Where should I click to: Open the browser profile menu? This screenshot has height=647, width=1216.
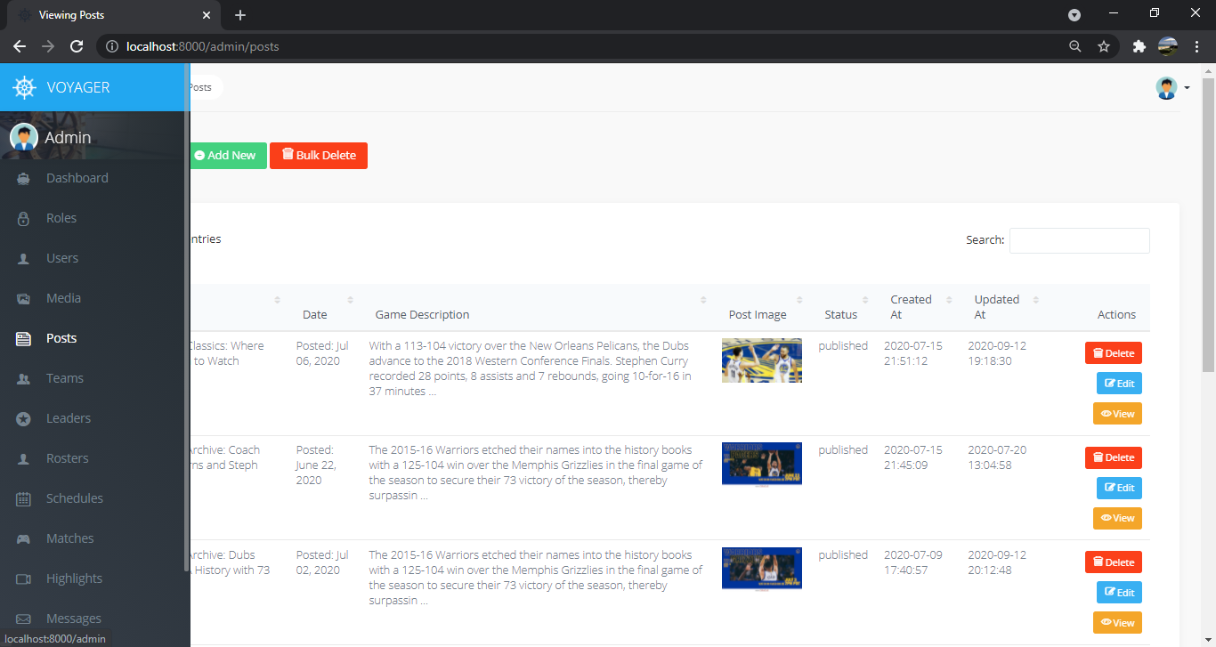[1167, 46]
